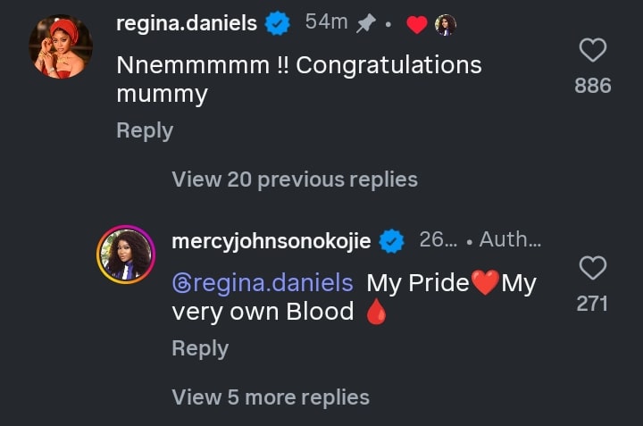Click the verified badge beside regina.daniels
The width and height of the screenshot is (643, 426).
279,24
